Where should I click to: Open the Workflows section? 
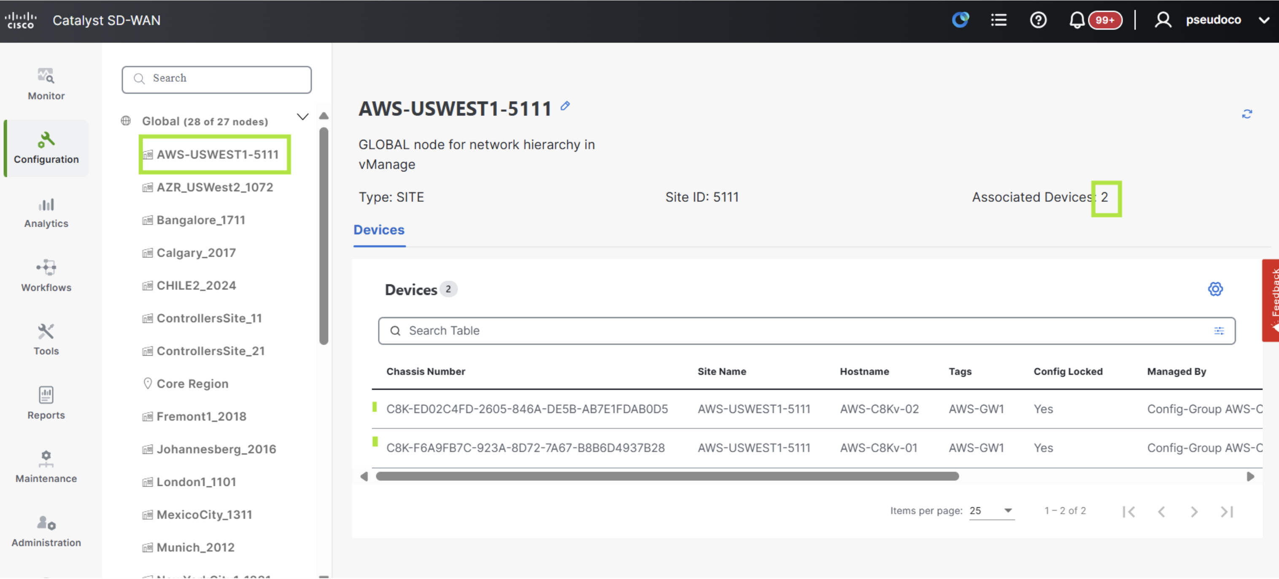(46, 276)
